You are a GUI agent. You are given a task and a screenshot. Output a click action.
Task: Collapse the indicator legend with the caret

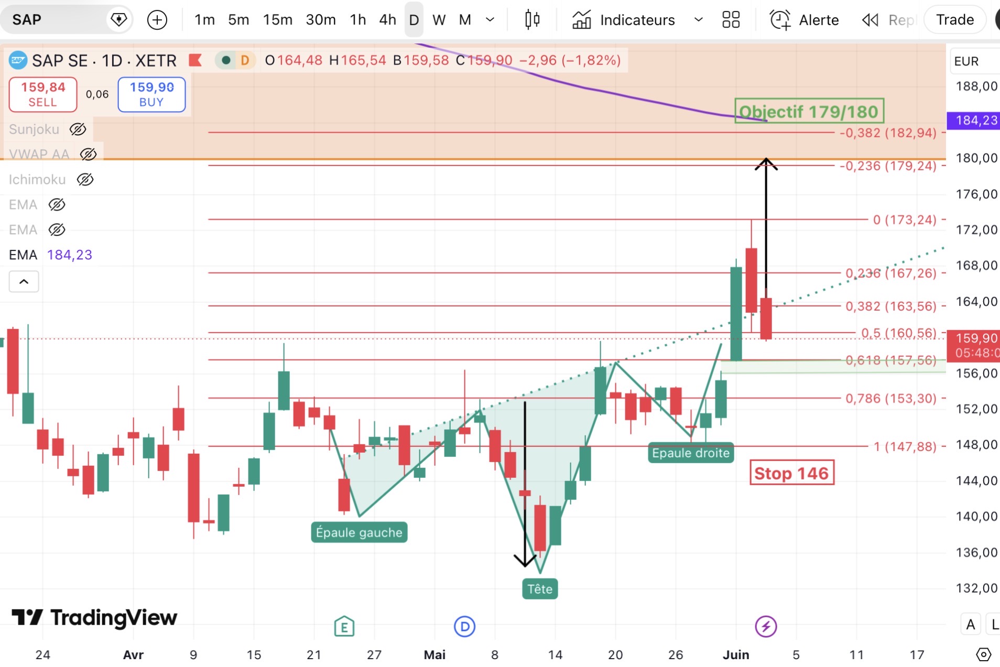24,282
